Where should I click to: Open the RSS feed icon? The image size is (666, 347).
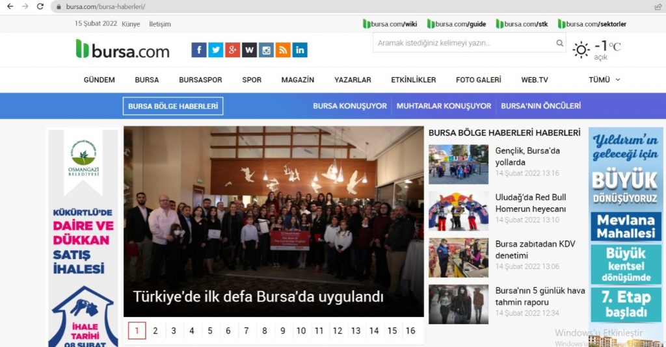283,50
